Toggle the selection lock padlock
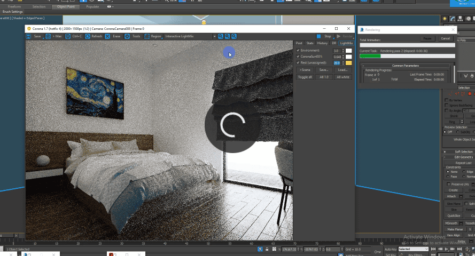The height and width of the screenshot is (256, 475). pyautogui.click(x=267, y=249)
